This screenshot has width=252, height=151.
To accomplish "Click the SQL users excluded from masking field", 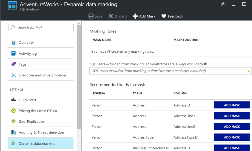I will [x=170, y=71].
